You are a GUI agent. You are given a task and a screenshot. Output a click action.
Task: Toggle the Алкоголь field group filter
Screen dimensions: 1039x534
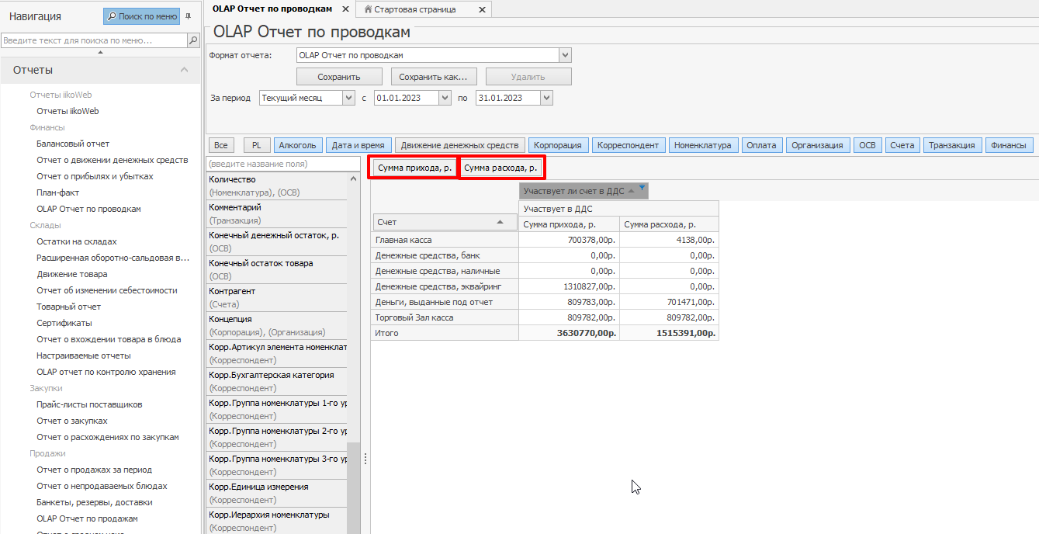tap(297, 145)
